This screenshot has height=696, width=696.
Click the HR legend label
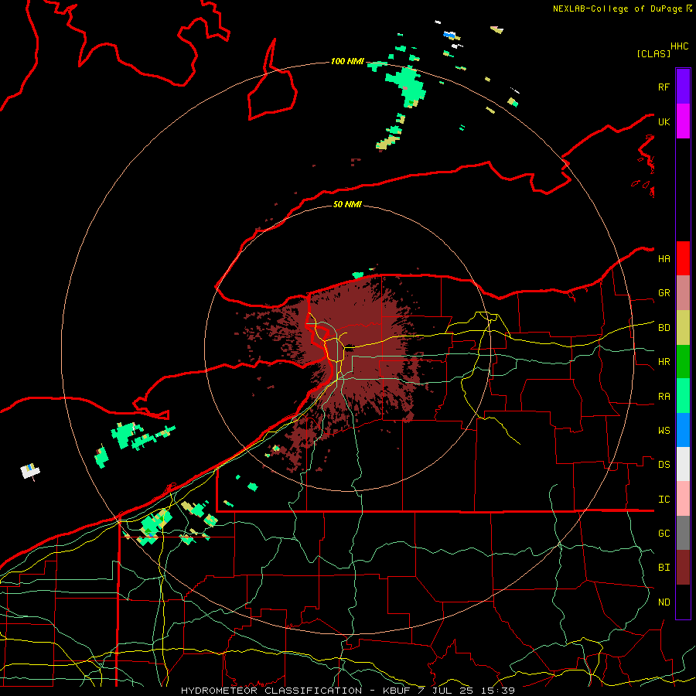coord(664,362)
